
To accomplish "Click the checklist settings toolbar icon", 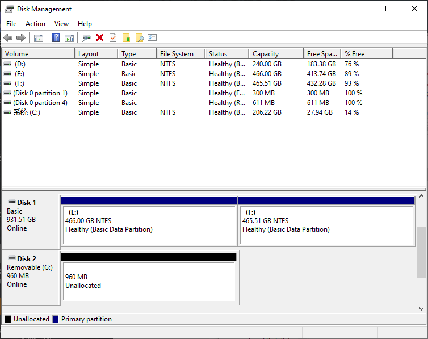I will pyautogui.click(x=152, y=37).
